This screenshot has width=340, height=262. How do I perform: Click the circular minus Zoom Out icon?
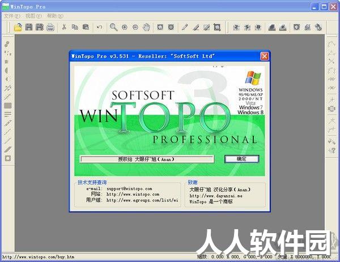135,27
